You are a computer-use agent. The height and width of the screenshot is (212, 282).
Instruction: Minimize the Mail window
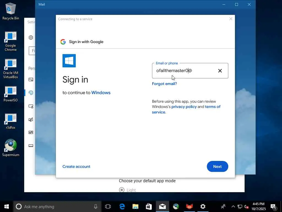point(224,4)
